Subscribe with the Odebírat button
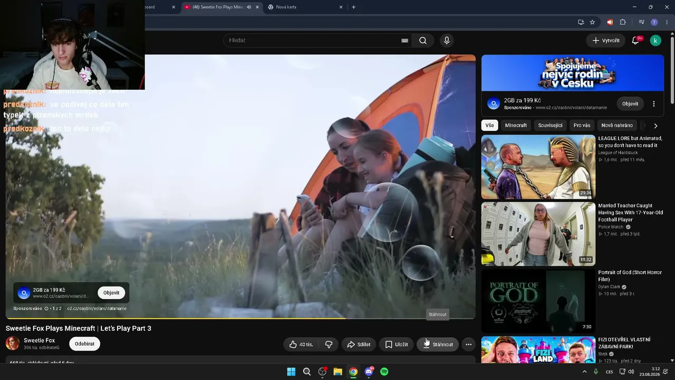This screenshot has height=380, width=675. click(x=84, y=344)
